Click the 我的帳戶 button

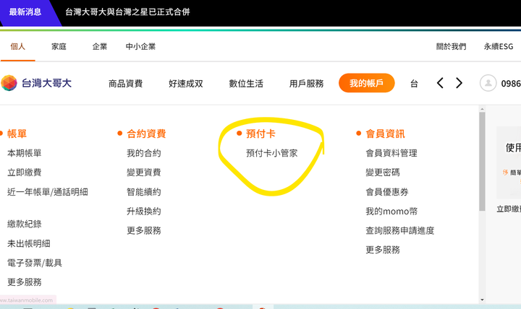point(366,83)
